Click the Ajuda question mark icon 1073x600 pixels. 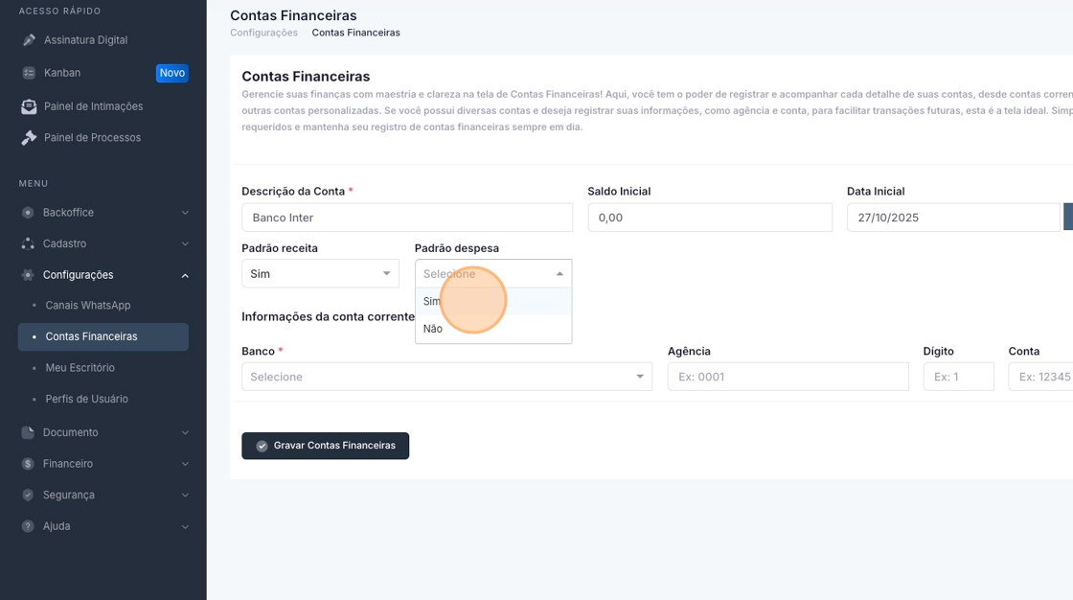point(28,526)
